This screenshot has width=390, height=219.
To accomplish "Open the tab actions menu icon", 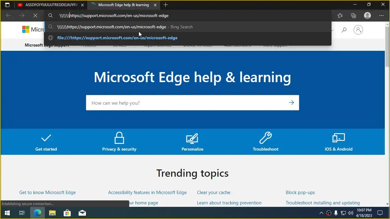I will click(x=7, y=5).
